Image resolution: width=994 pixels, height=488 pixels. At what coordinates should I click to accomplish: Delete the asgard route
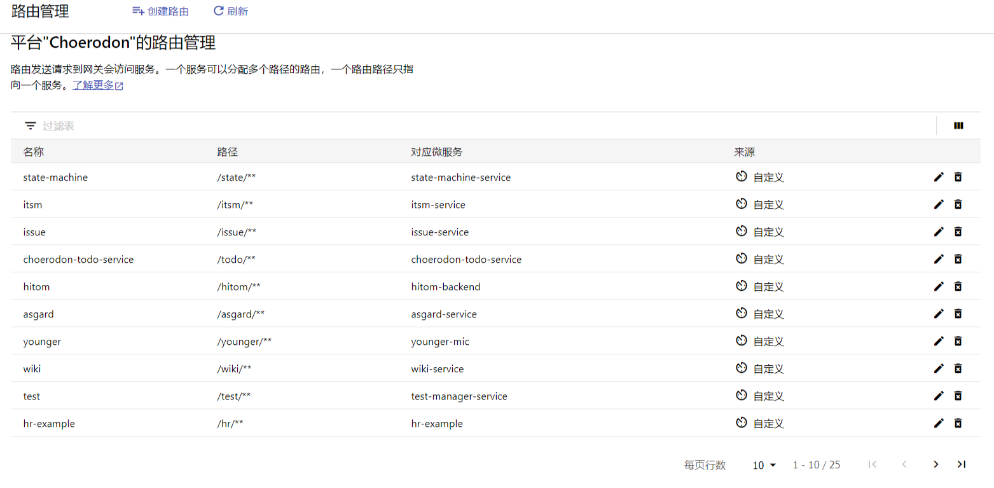tap(958, 314)
